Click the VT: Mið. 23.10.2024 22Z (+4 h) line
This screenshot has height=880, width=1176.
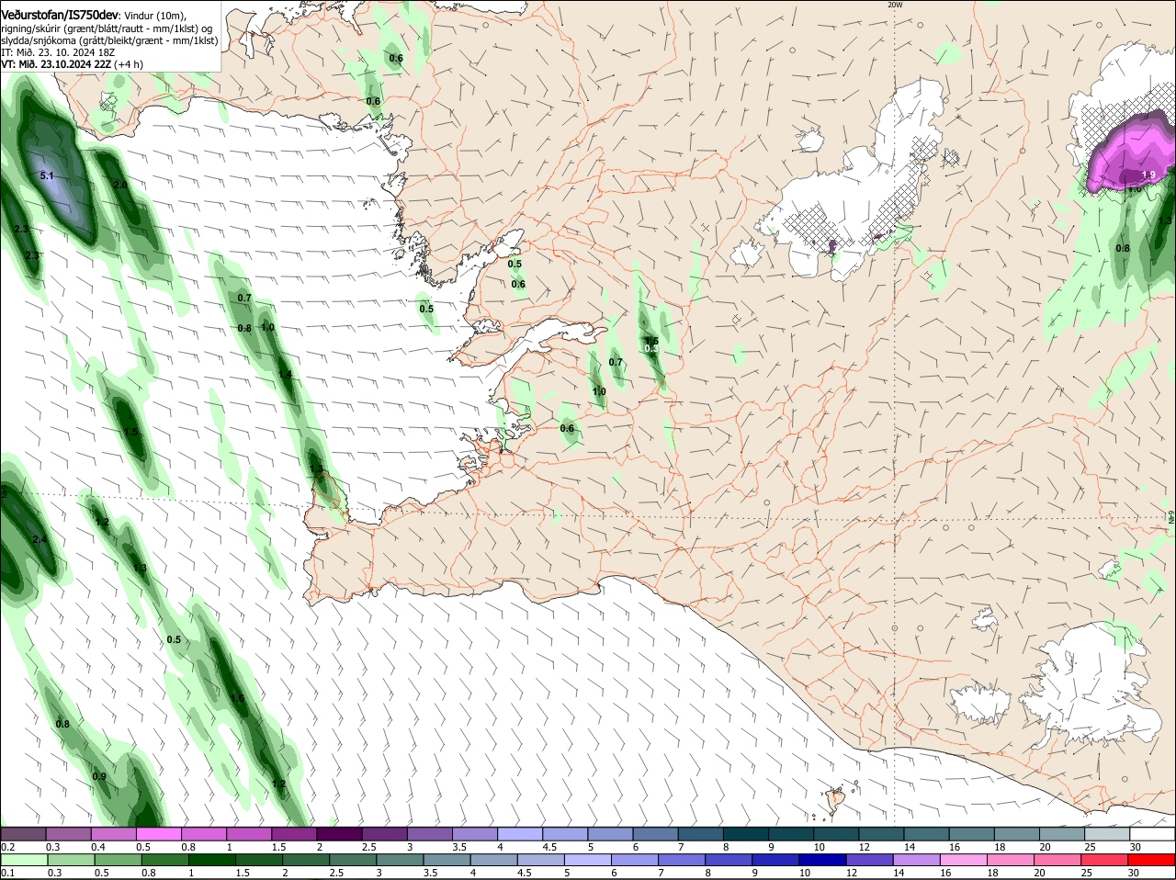pyautogui.click(x=72, y=64)
